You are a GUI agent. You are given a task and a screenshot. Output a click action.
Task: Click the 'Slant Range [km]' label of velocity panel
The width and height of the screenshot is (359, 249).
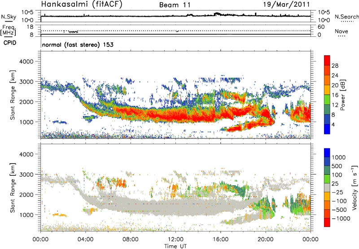[13, 188]
